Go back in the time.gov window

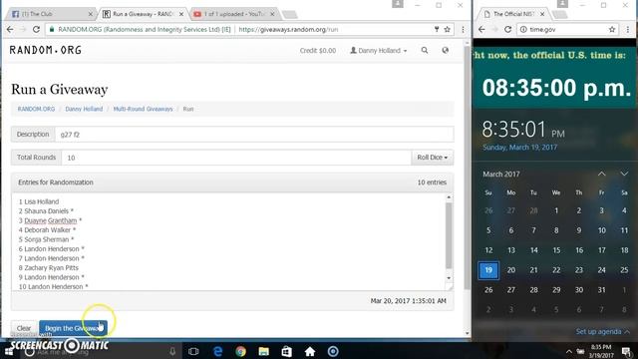tap(481, 29)
